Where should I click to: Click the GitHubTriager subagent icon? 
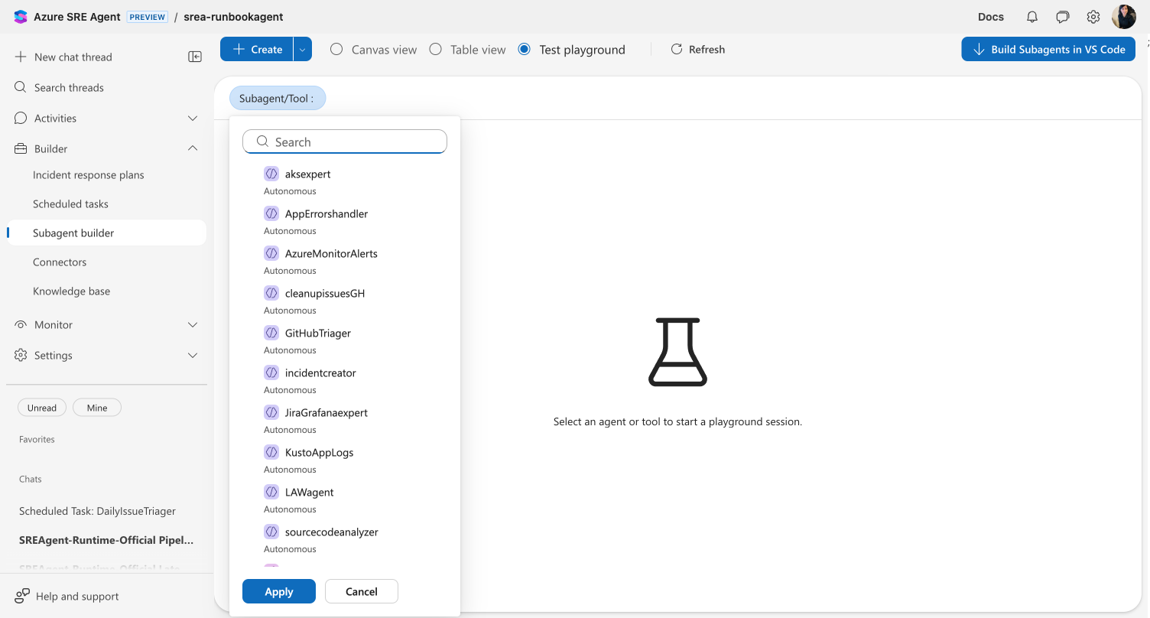pyautogui.click(x=271, y=333)
